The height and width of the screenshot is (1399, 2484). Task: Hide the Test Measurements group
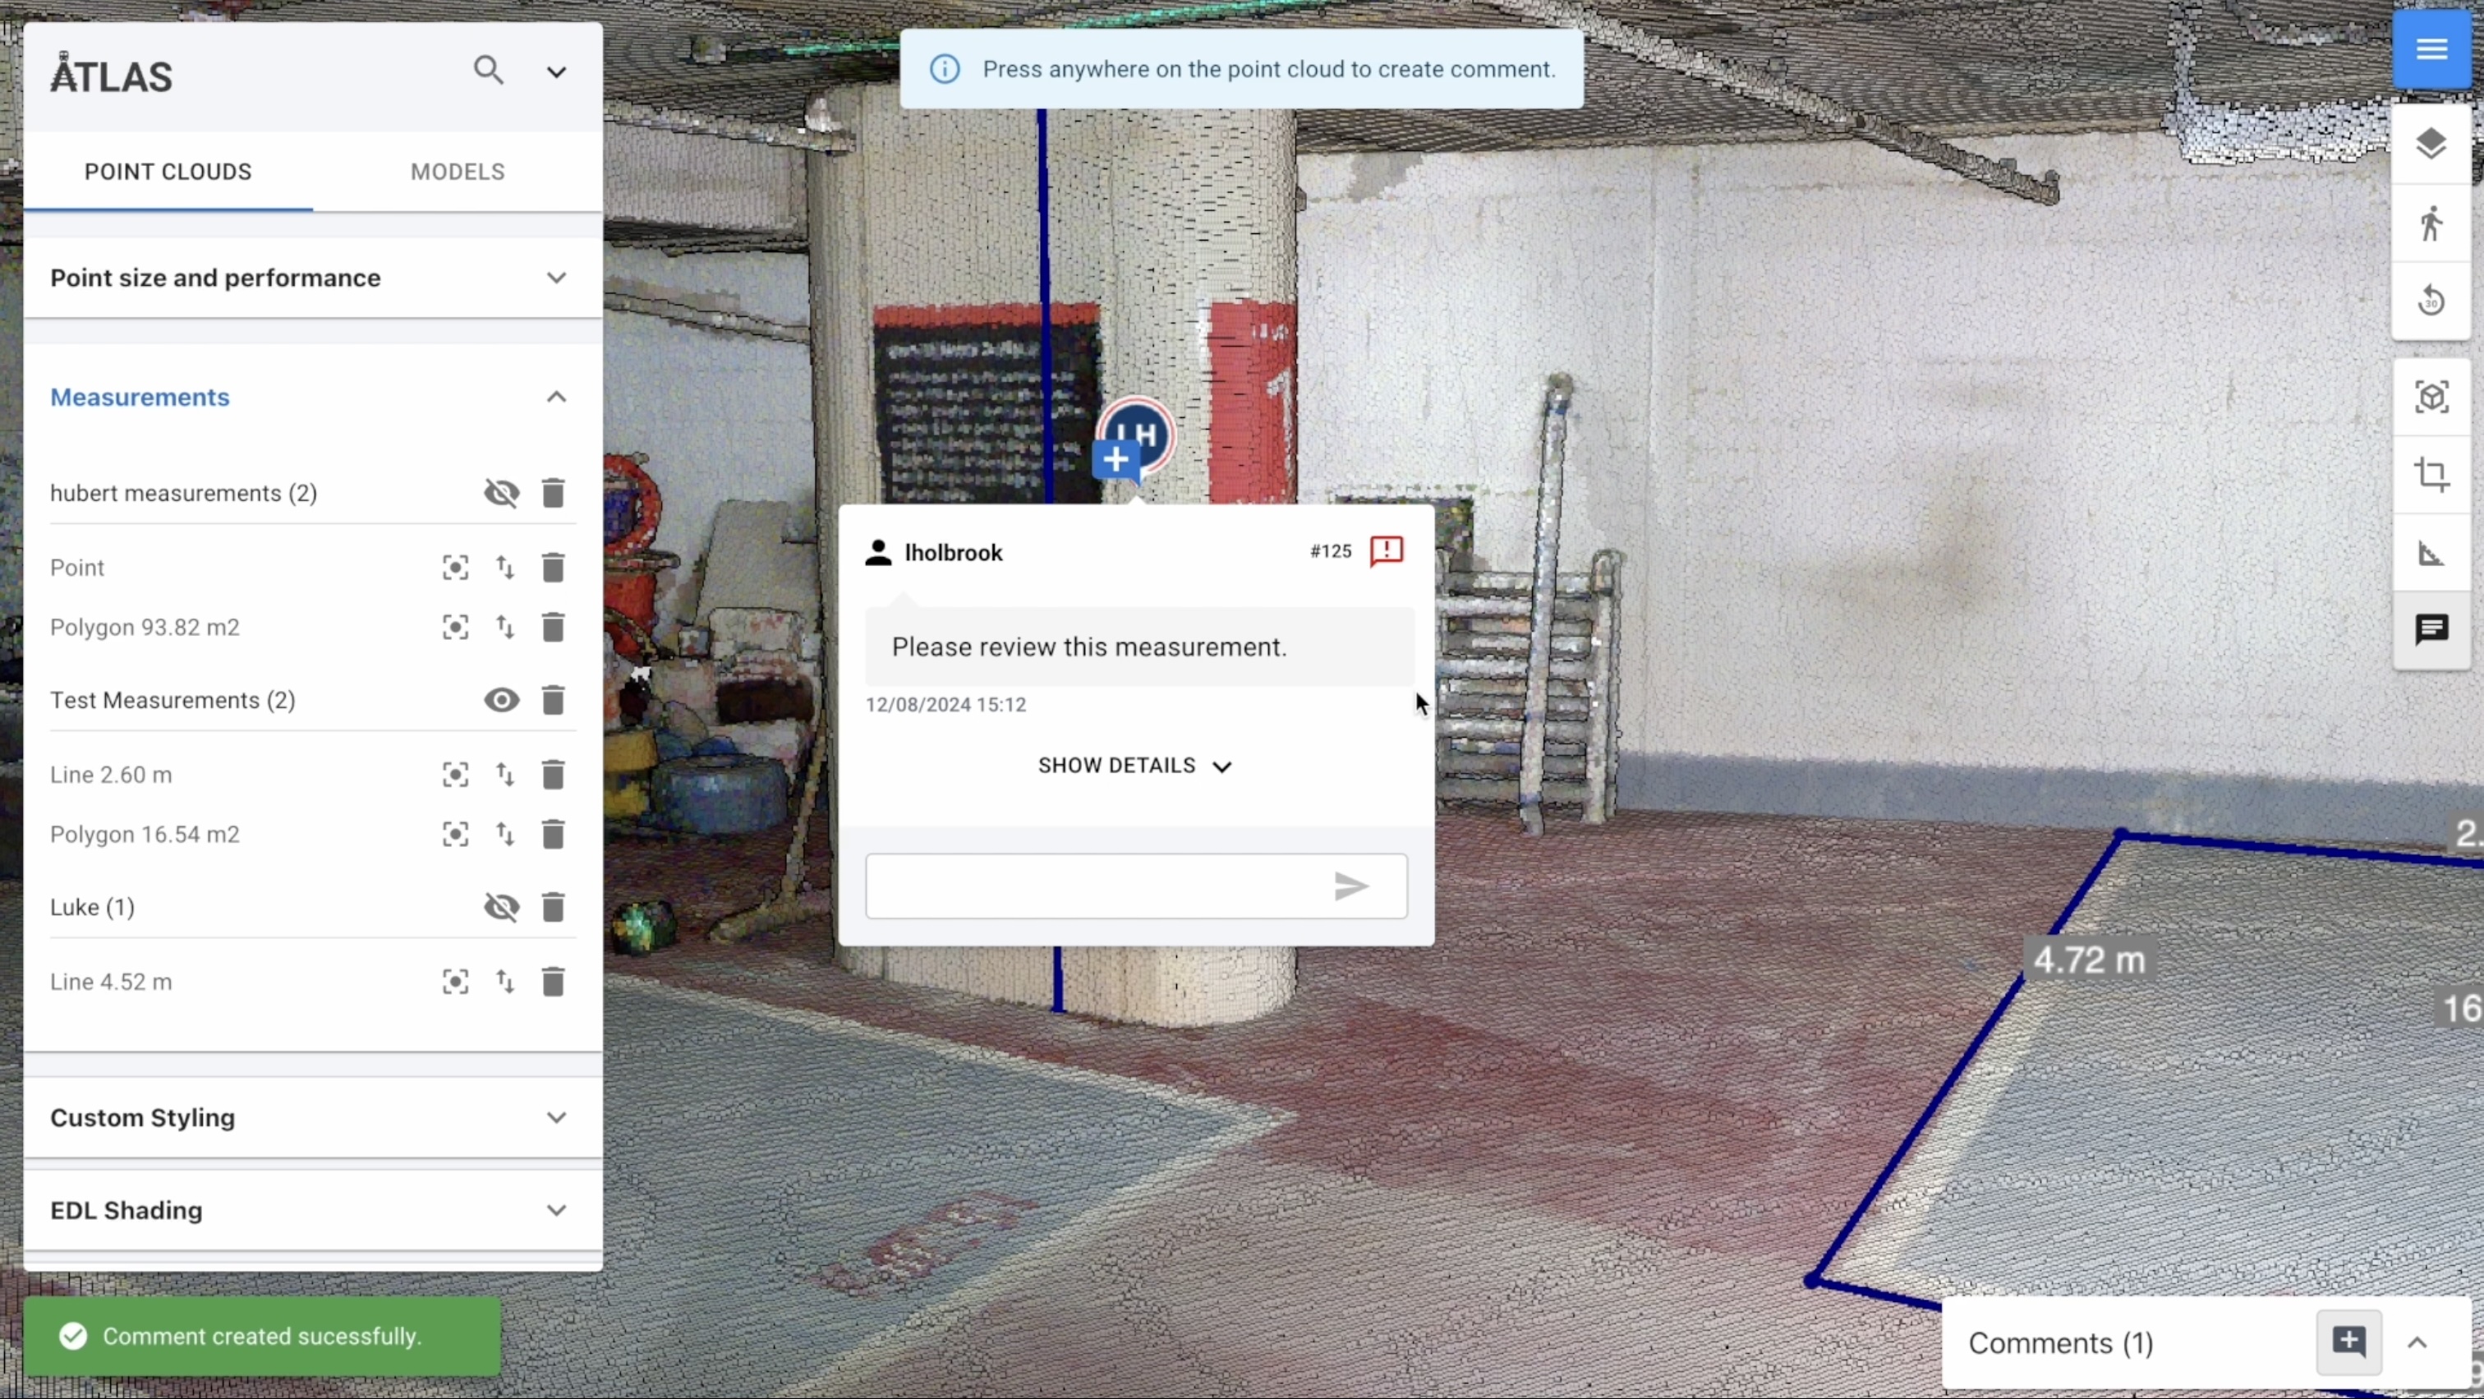pyautogui.click(x=501, y=700)
